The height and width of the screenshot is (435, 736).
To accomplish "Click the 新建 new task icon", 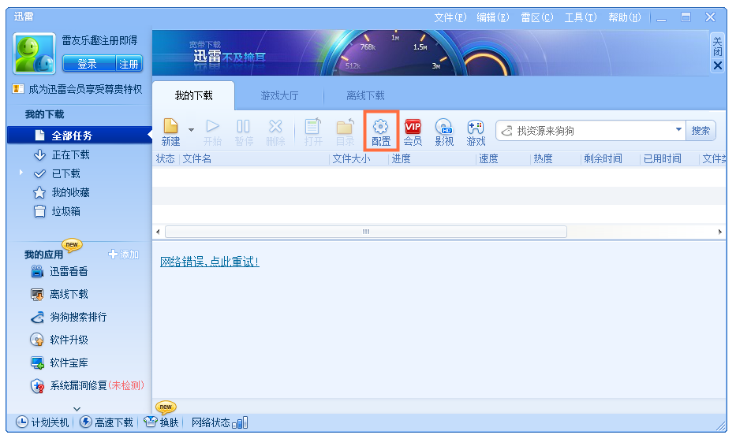I will pos(171,132).
